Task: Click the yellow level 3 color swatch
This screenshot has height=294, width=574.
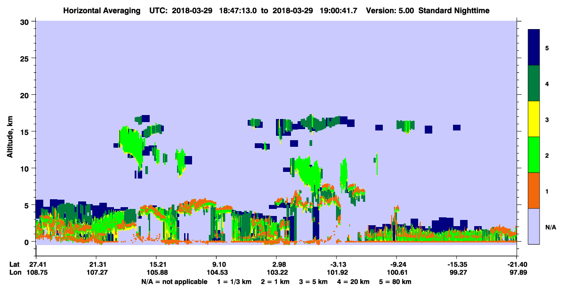Action: [534, 119]
